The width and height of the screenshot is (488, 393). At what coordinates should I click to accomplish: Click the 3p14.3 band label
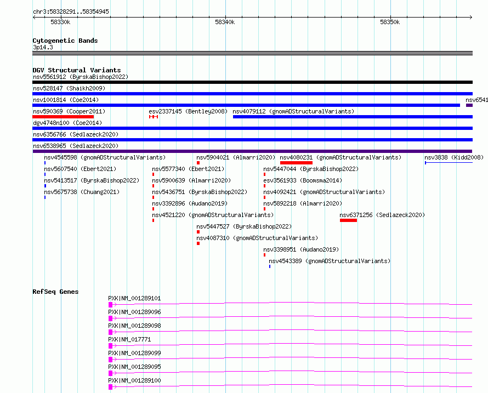coord(43,47)
